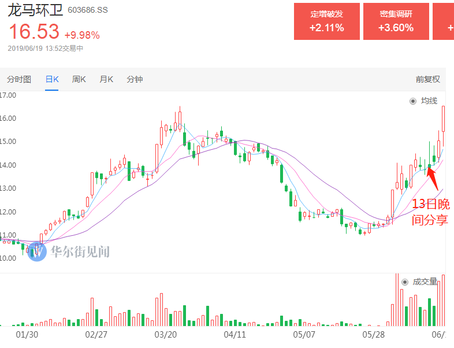Open the 前复权 adjustment dropdown
The image size is (454, 348).
427,79
